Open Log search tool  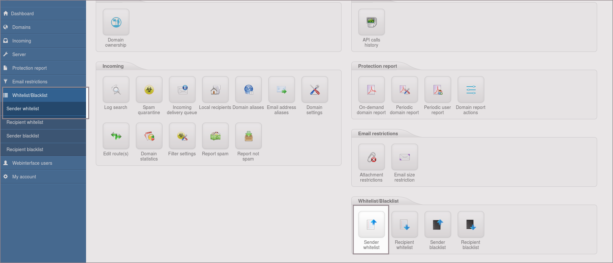[x=116, y=90]
